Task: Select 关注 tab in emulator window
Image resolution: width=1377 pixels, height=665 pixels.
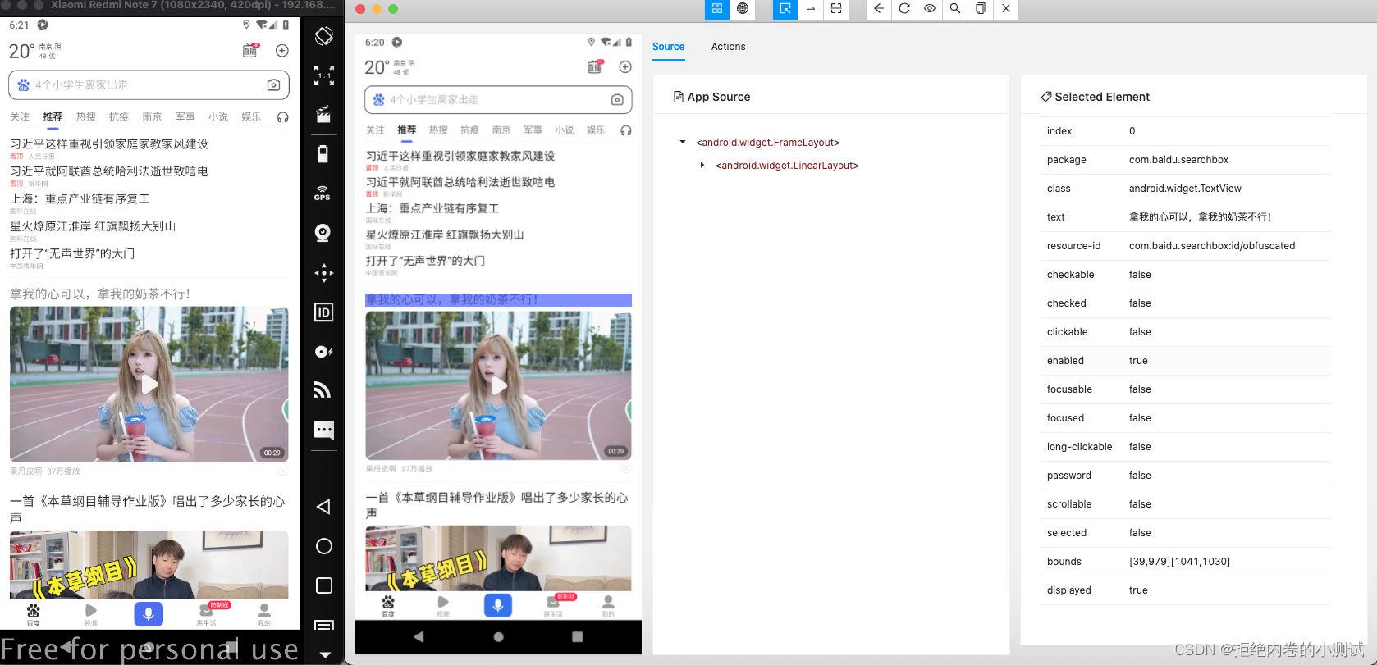Action: pyautogui.click(x=20, y=116)
